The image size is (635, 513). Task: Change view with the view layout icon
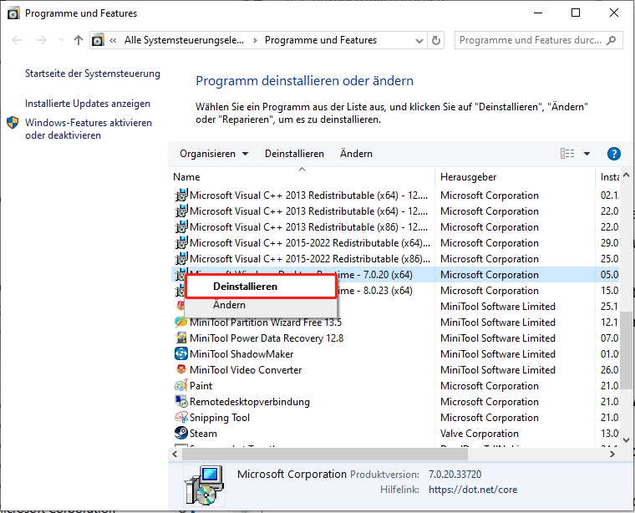567,154
